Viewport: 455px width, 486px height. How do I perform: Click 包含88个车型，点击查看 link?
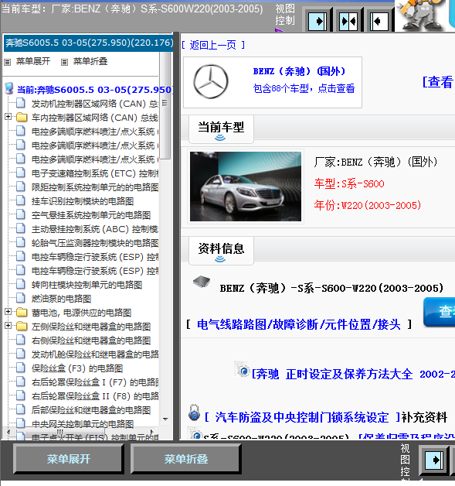click(304, 89)
